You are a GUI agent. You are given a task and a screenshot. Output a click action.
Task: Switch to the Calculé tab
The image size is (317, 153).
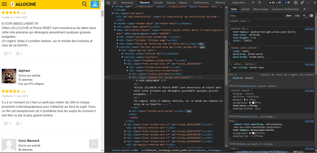point(245,9)
